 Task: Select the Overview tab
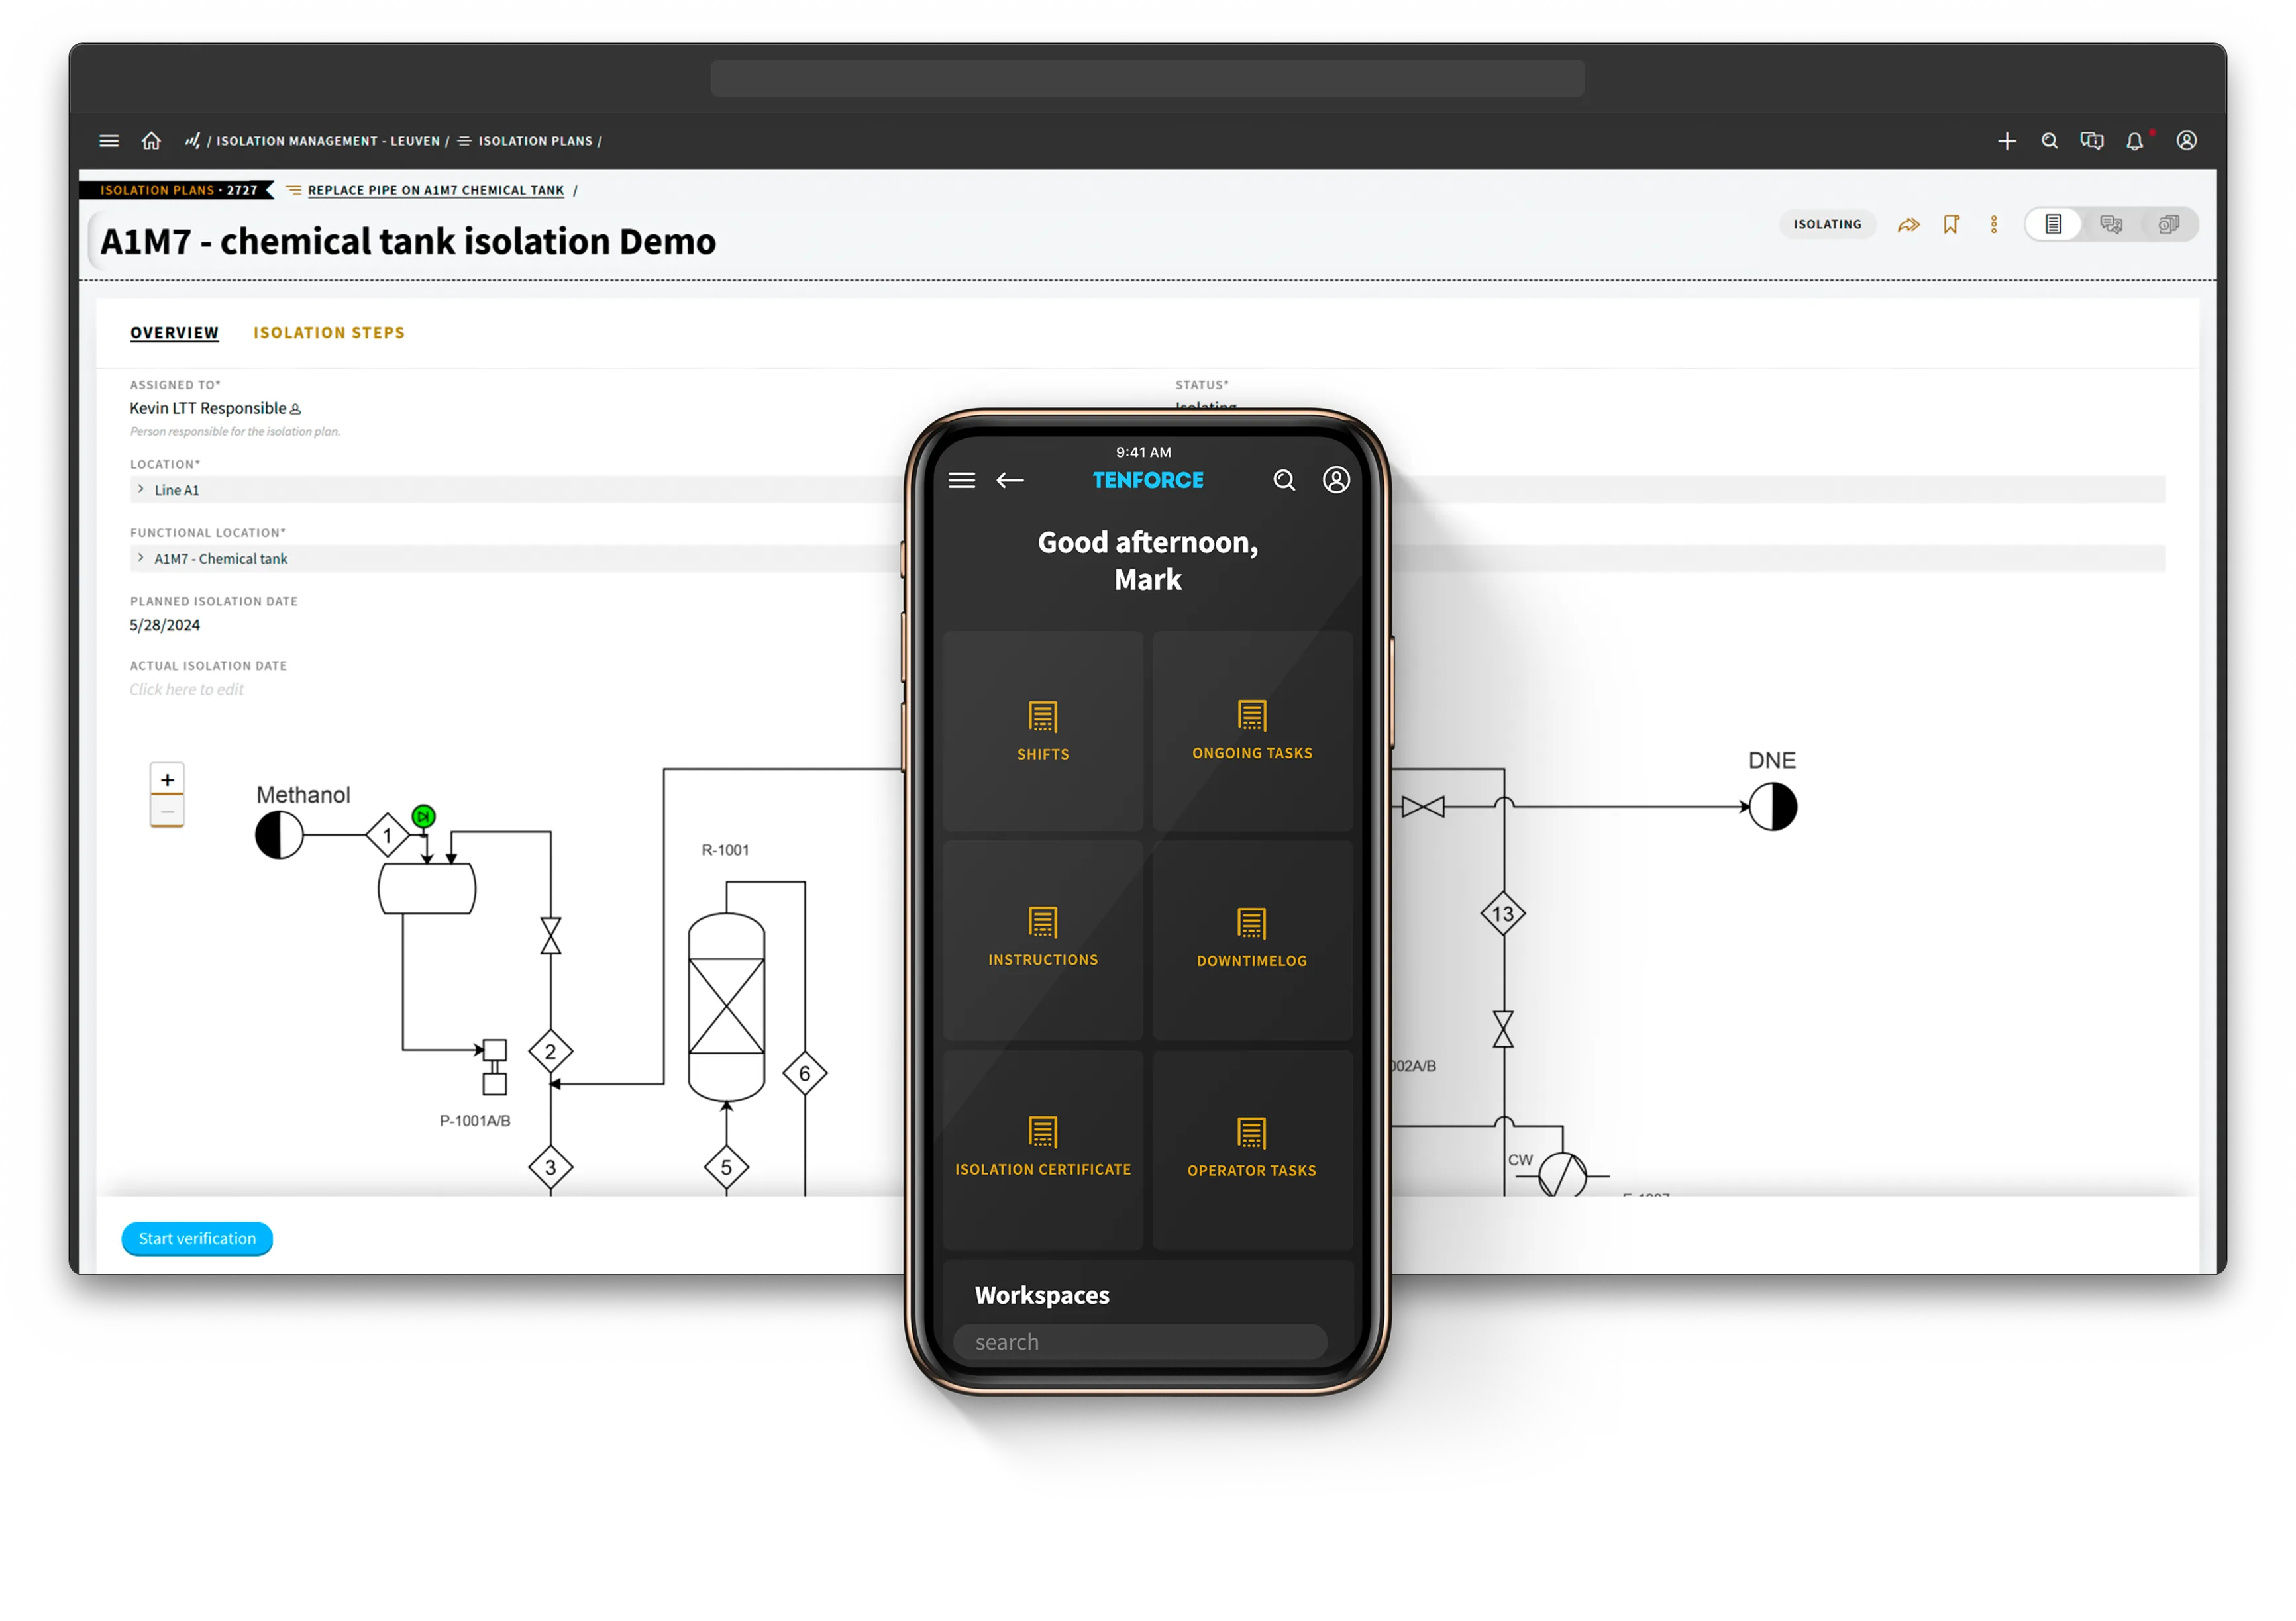pos(174,333)
